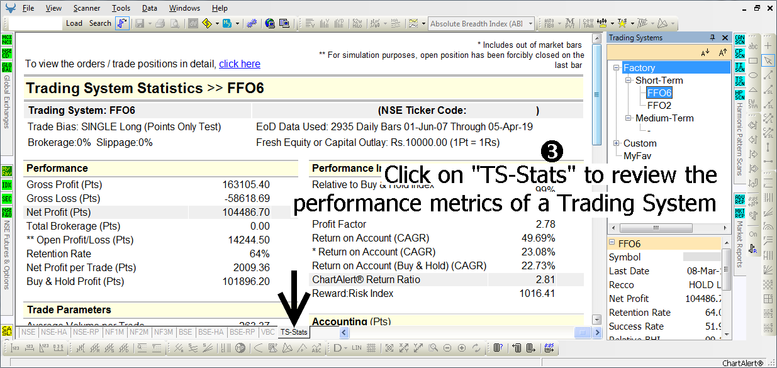Click the globe download icon
The height and width of the screenshot is (368, 777).
270,23
